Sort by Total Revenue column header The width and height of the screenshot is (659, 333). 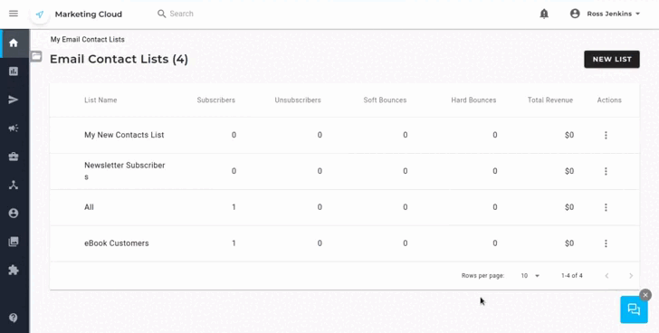point(550,100)
